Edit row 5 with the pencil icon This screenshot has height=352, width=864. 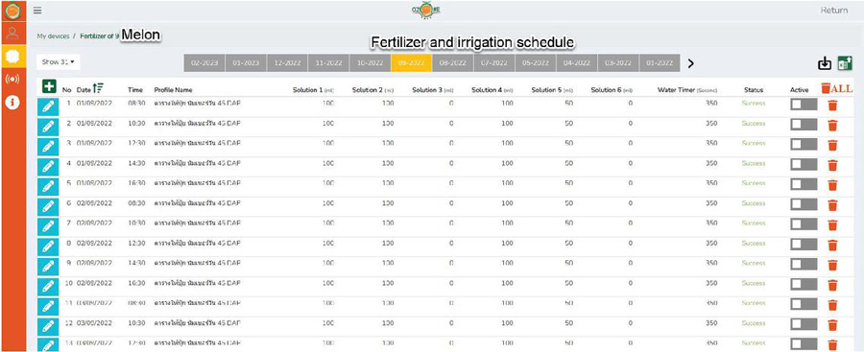[x=48, y=186]
